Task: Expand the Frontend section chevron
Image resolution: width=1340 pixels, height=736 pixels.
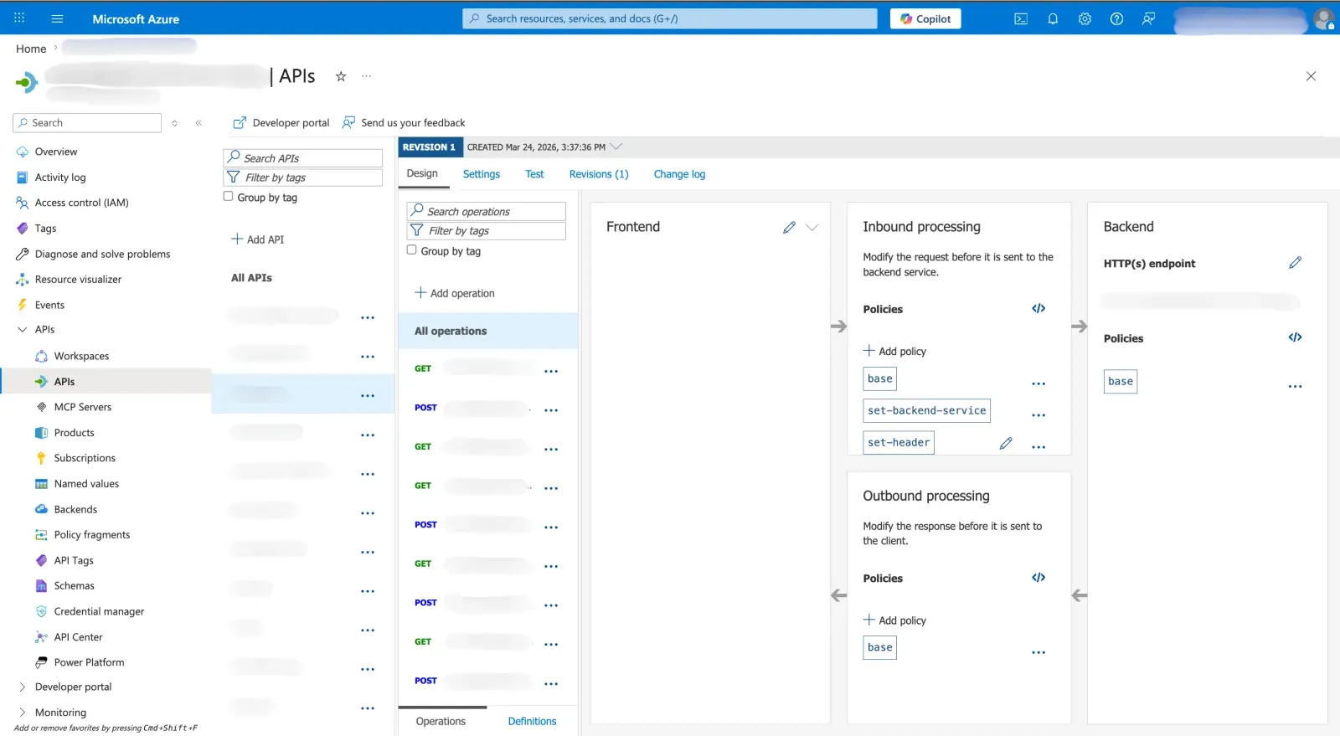Action: tap(812, 227)
